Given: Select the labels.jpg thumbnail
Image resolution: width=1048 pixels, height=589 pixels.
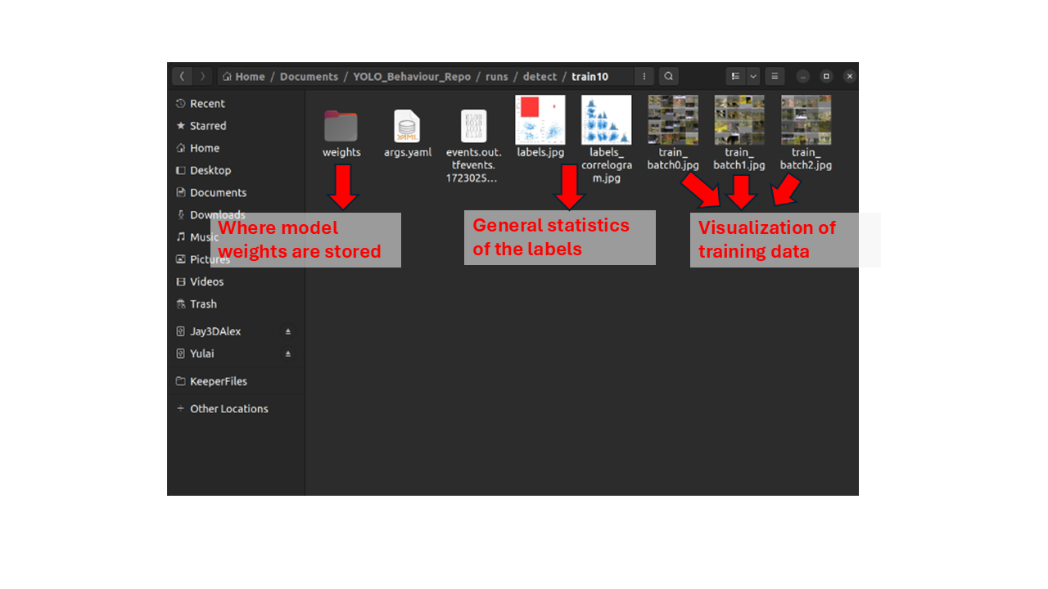Looking at the screenshot, I should (540, 119).
